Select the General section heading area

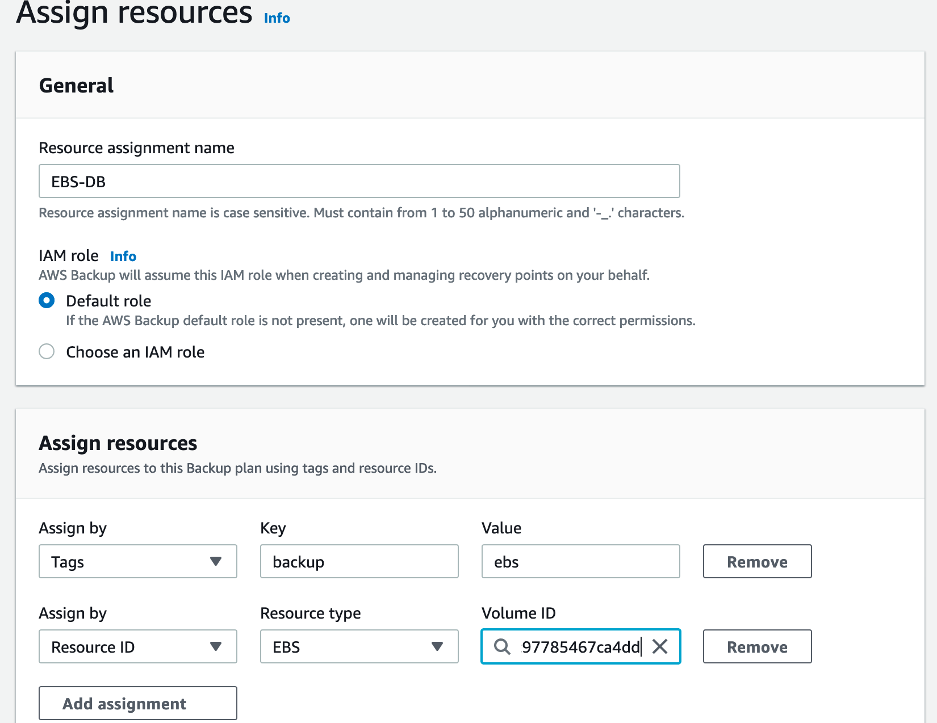point(76,85)
